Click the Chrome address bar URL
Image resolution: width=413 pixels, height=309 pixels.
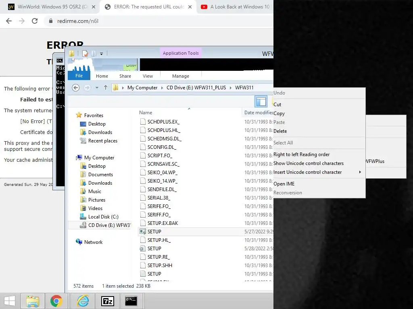78,21
